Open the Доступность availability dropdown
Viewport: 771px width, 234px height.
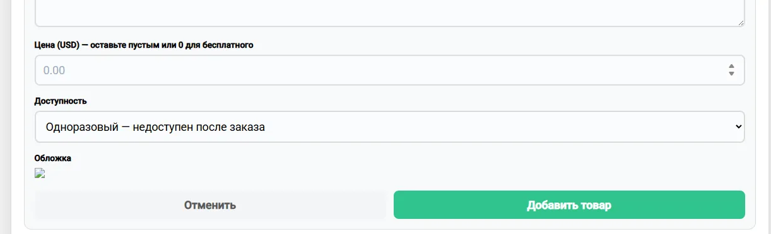[x=390, y=126]
